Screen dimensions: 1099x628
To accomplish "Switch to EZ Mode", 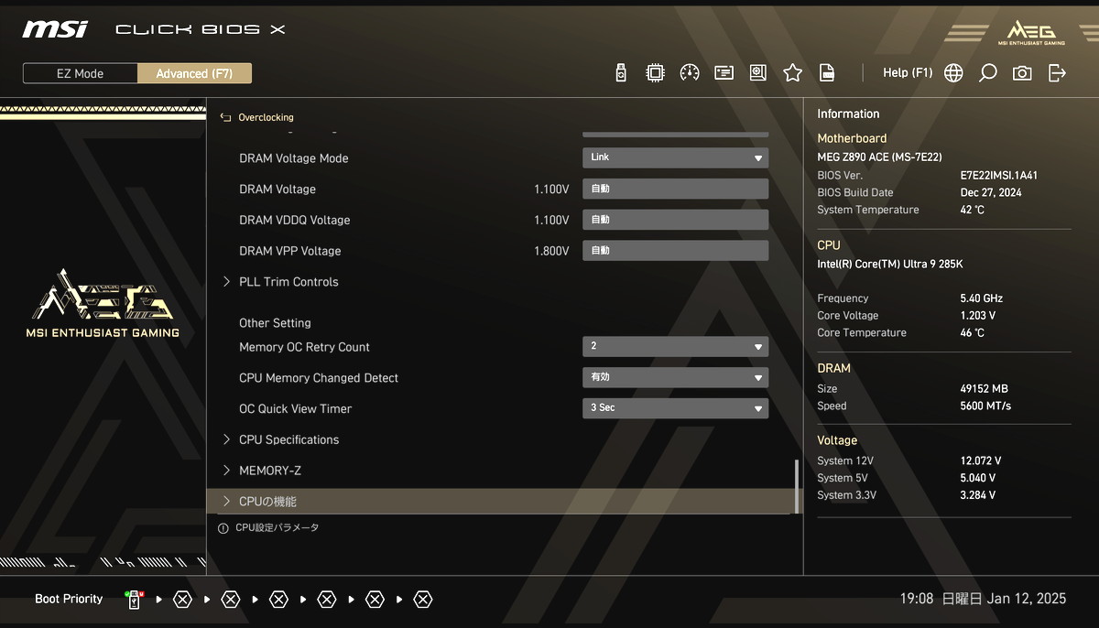I will [80, 73].
